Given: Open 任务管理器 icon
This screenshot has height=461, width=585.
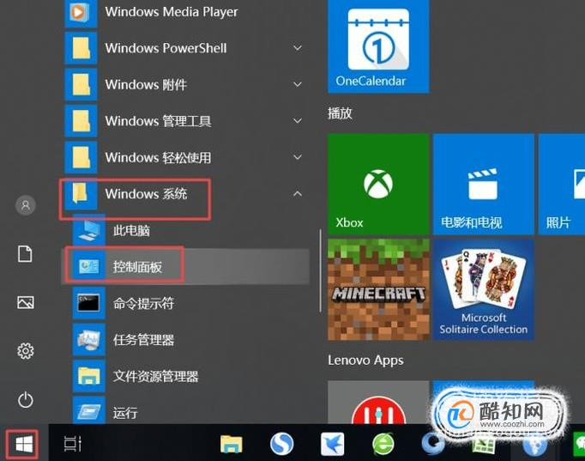Looking at the screenshot, I should coord(89,340).
